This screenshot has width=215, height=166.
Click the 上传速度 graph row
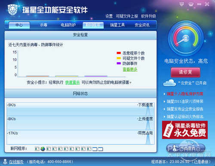coord(80,123)
